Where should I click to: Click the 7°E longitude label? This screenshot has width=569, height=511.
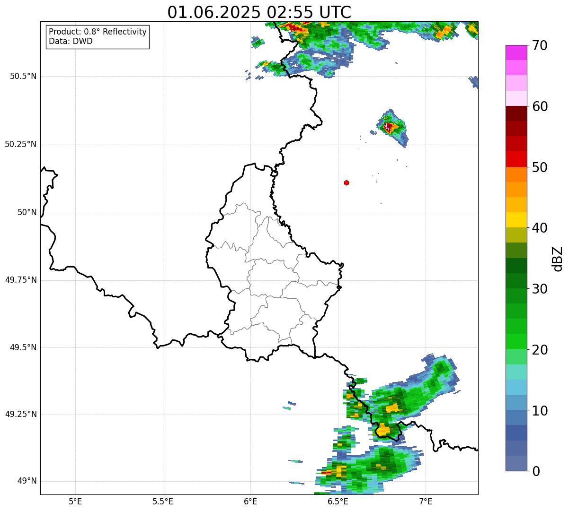point(426,502)
